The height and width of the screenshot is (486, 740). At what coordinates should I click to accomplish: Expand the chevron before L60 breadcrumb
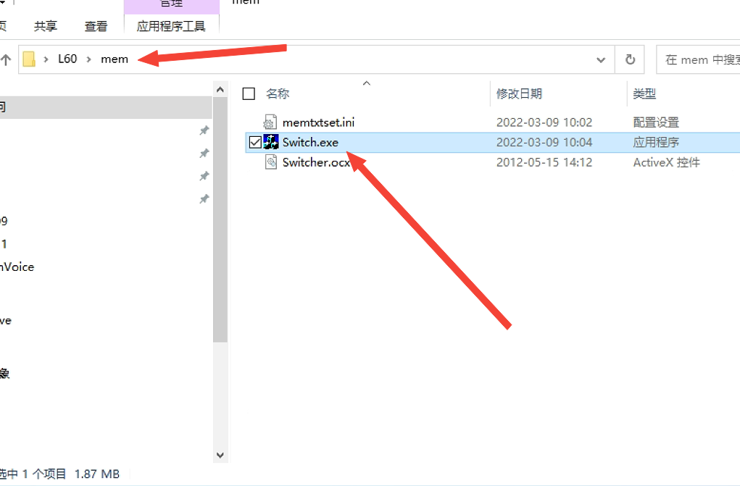(46, 59)
